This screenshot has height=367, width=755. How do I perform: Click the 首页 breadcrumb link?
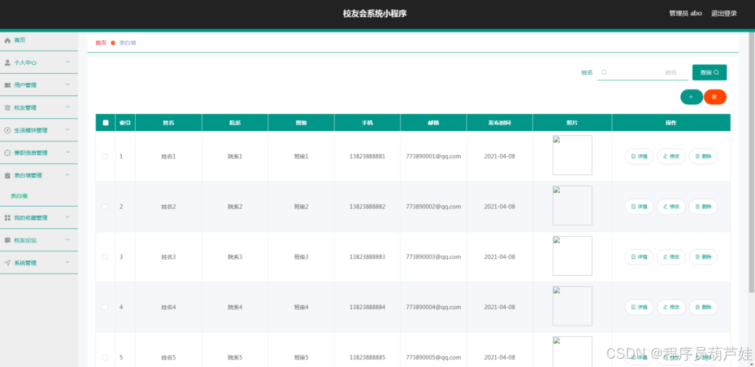coord(100,43)
